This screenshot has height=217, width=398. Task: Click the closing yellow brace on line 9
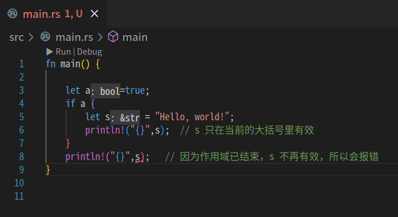click(48, 170)
